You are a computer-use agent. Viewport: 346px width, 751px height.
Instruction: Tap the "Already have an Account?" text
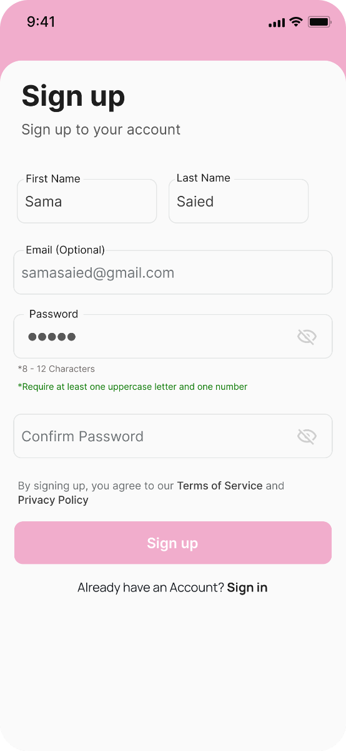click(151, 588)
